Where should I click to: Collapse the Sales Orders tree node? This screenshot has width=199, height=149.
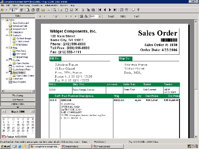coord(7,73)
